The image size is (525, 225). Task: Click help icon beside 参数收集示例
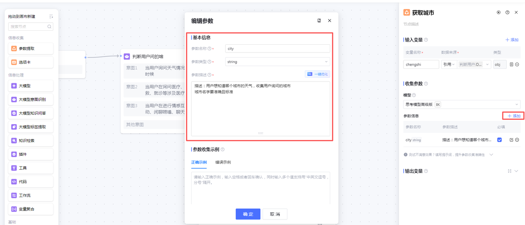(223, 150)
